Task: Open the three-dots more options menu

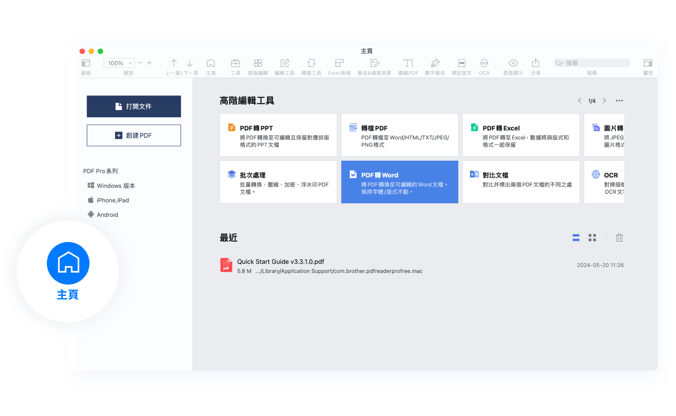Action: pyautogui.click(x=619, y=101)
